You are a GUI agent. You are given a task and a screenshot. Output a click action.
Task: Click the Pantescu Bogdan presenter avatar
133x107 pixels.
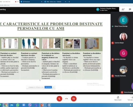coord(98,9)
